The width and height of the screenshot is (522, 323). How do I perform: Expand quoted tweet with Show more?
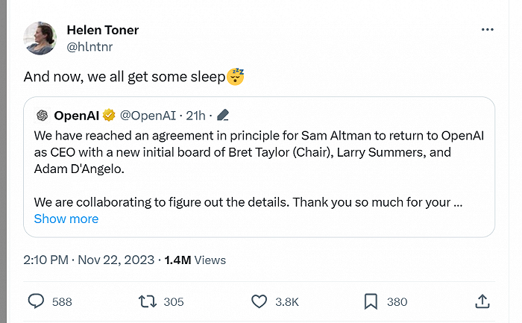pos(66,219)
